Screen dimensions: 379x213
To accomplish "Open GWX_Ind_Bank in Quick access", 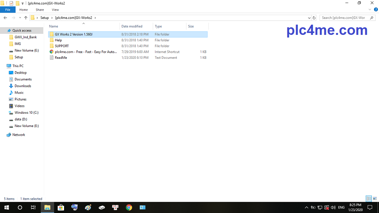I will (x=26, y=37).
